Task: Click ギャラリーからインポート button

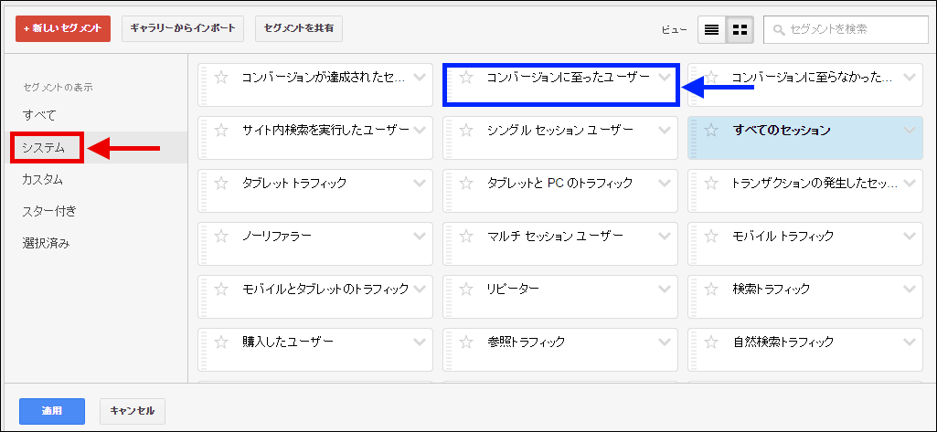Action: (x=183, y=29)
